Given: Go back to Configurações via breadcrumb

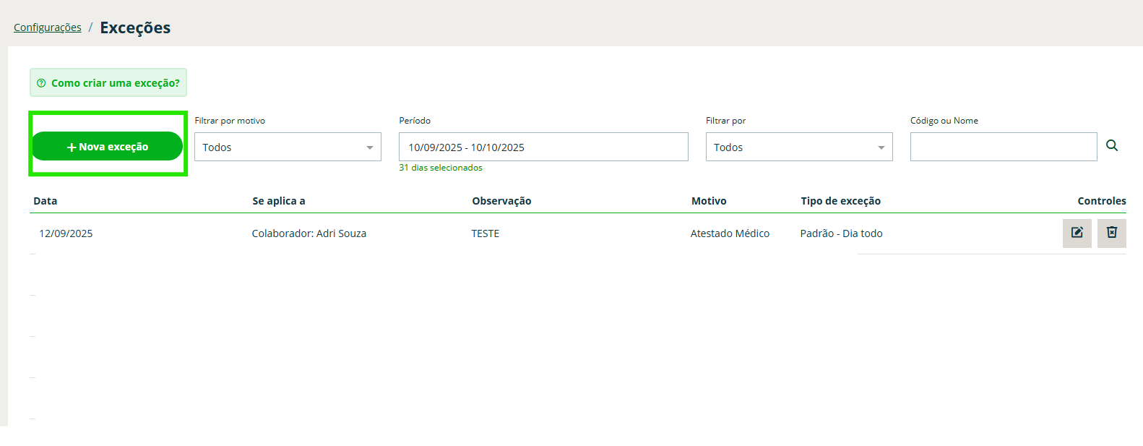Looking at the screenshot, I should (x=48, y=27).
